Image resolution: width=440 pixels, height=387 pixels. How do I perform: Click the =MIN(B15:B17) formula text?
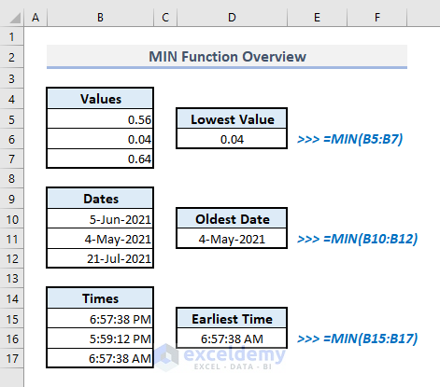[370, 339]
